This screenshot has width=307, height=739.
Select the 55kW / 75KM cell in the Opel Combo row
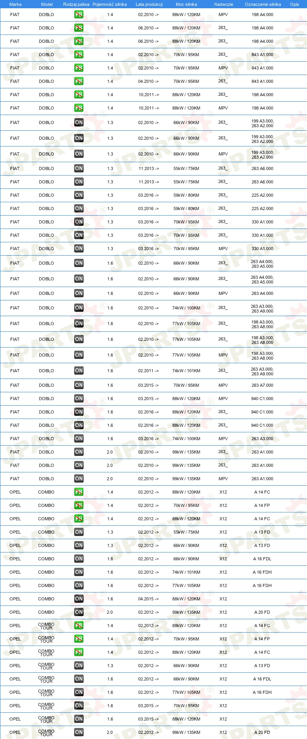186,532
